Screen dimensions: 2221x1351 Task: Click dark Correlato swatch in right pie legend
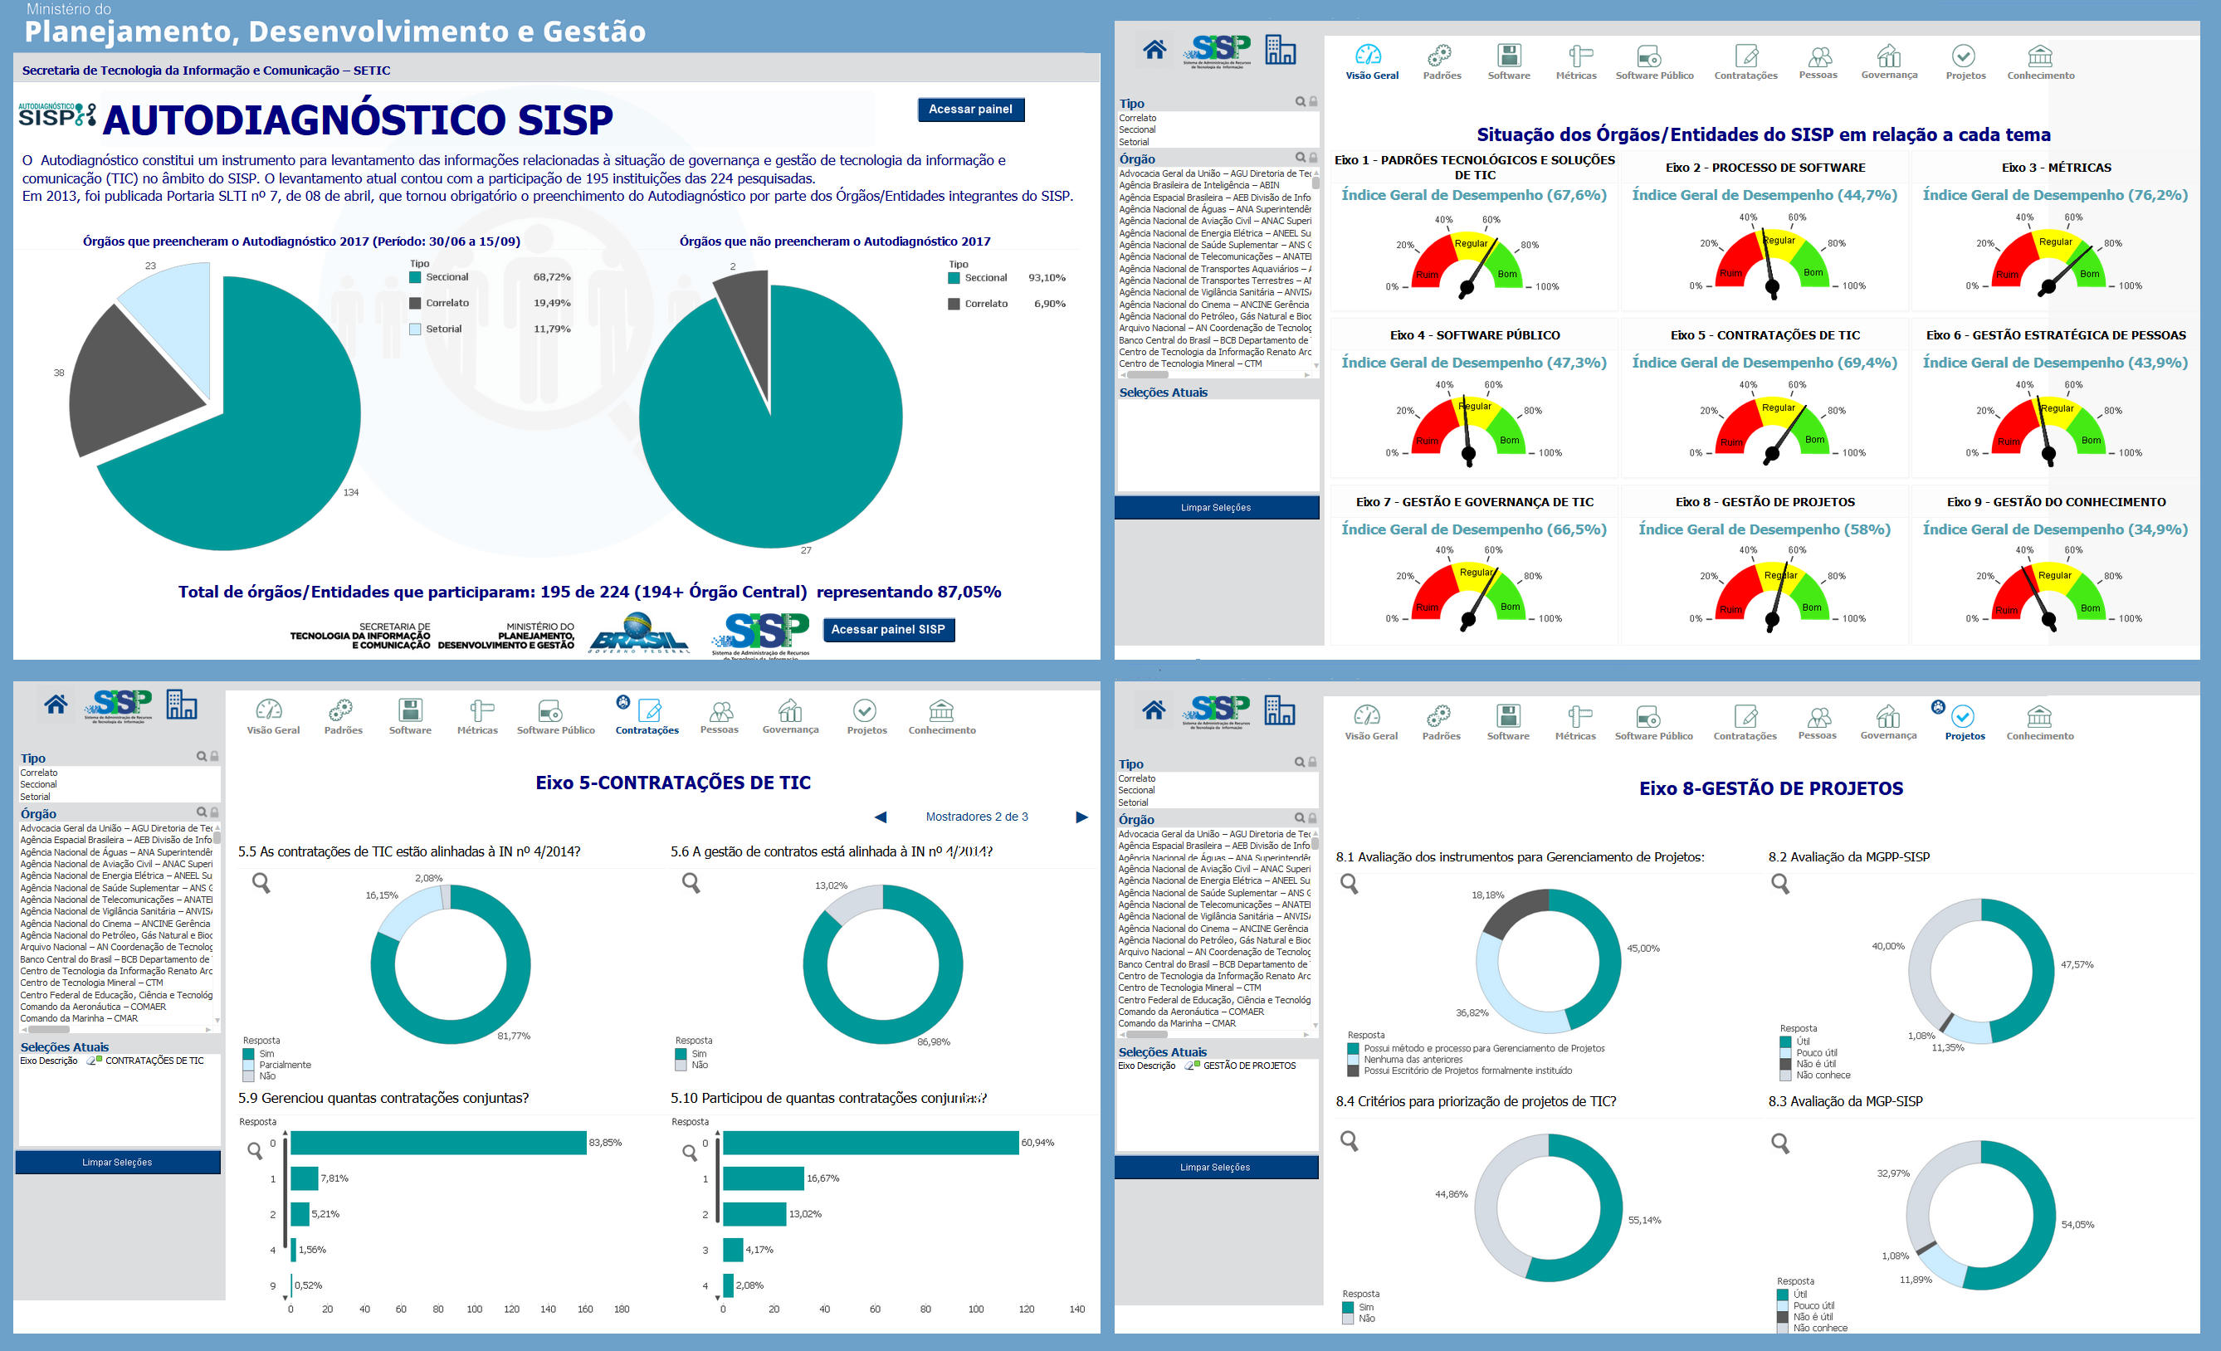[x=954, y=304]
